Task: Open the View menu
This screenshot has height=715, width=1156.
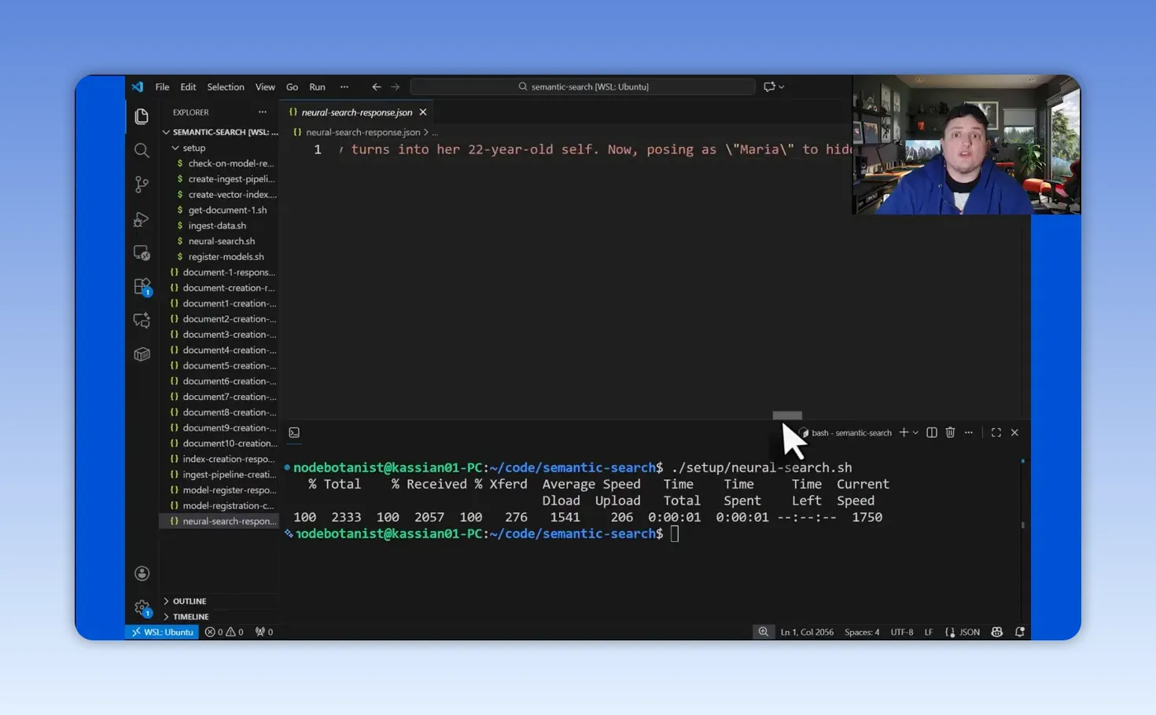Action: click(x=265, y=87)
